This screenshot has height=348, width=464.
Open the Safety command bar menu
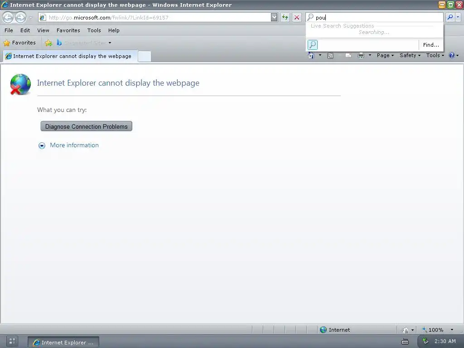410,55
